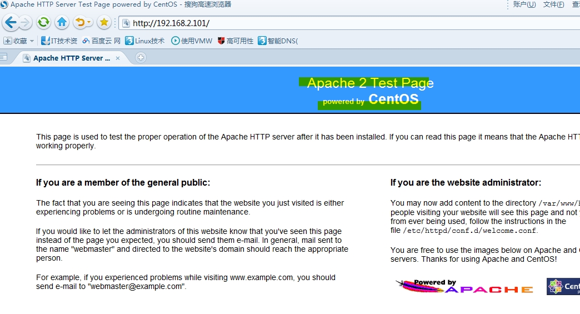Open the 文件(F) menu
Screen dimensions: 580x314
(x=553, y=4)
